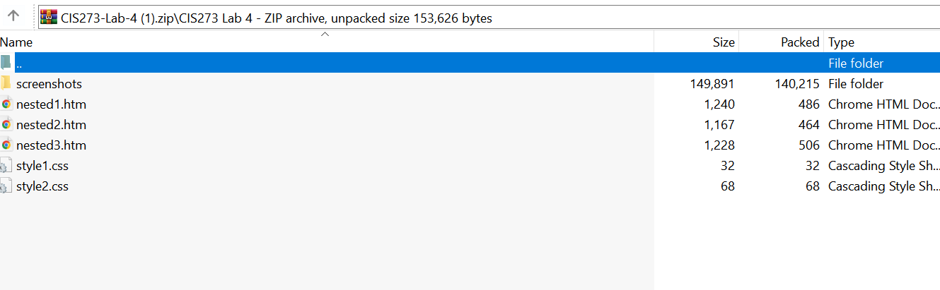Toggle sort direction arrow above Name column
Image resolution: width=940 pixels, height=290 pixels.
(325, 34)
